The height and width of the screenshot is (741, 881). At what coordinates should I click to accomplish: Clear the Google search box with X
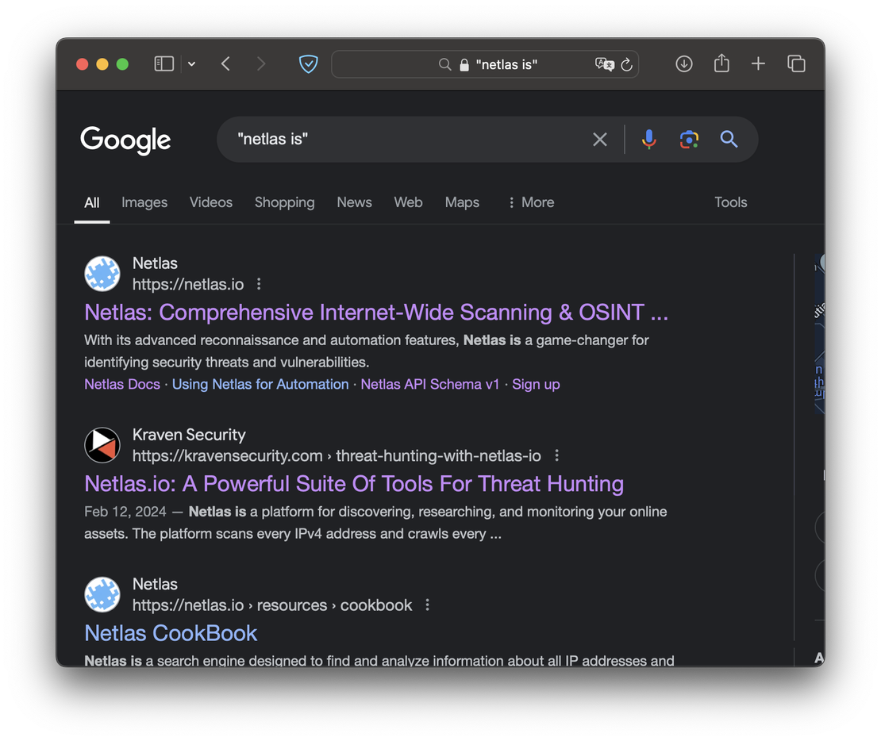pyautogui.click(x=600, y=140)
